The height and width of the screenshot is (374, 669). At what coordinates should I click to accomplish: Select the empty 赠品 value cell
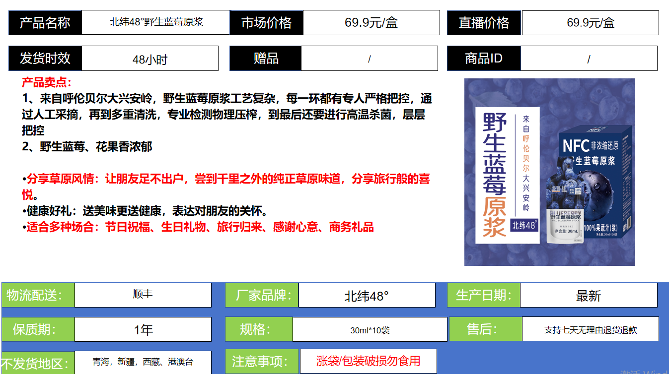tap(369, 59)
